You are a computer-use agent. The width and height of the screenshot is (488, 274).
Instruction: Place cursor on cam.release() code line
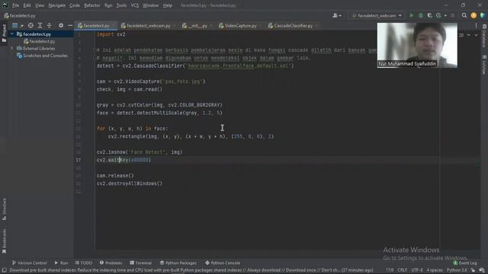click(115, 176)
